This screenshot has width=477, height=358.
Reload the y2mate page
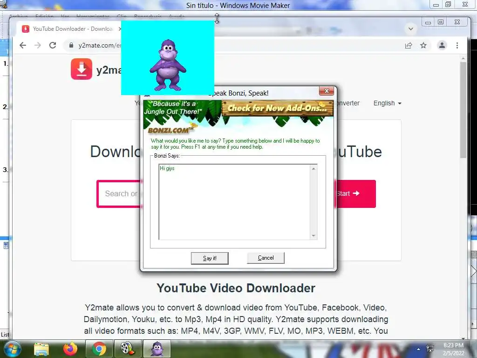click(x=53, y=45)
